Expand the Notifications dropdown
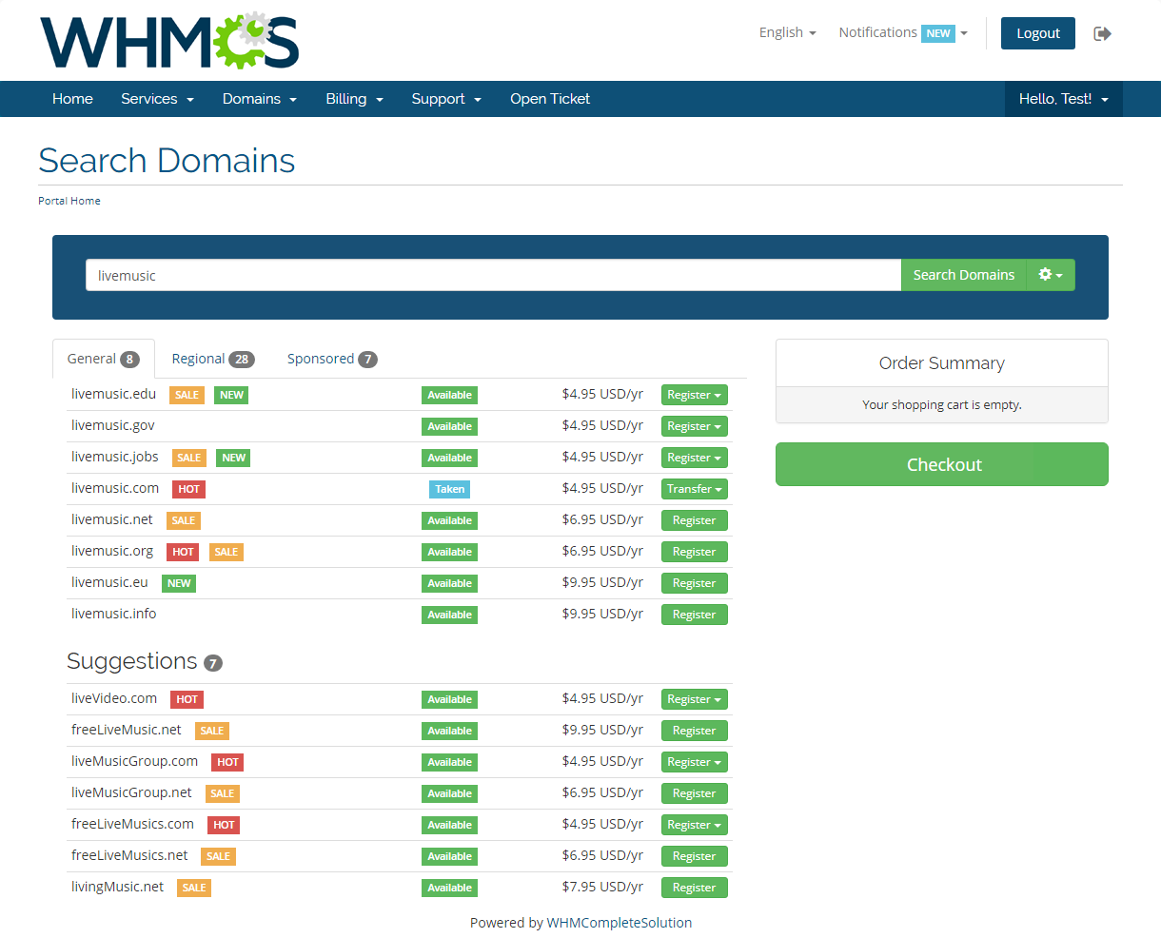 (x=901, y=31)
